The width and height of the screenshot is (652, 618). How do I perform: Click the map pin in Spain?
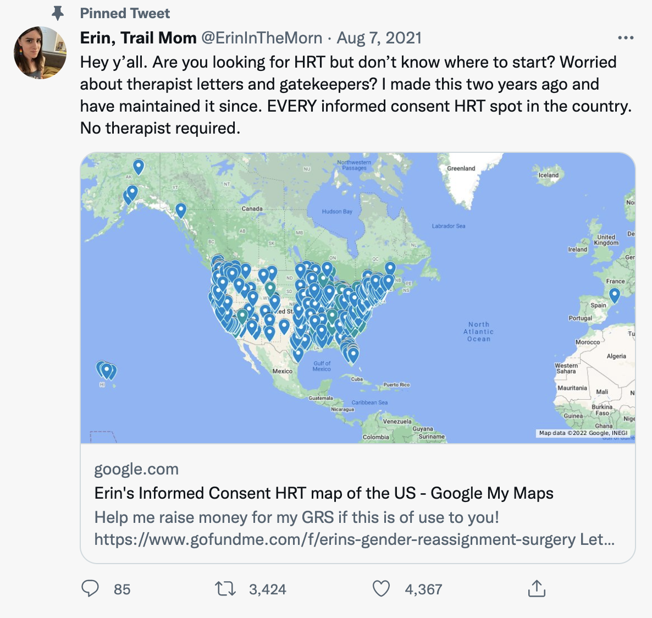615,295
